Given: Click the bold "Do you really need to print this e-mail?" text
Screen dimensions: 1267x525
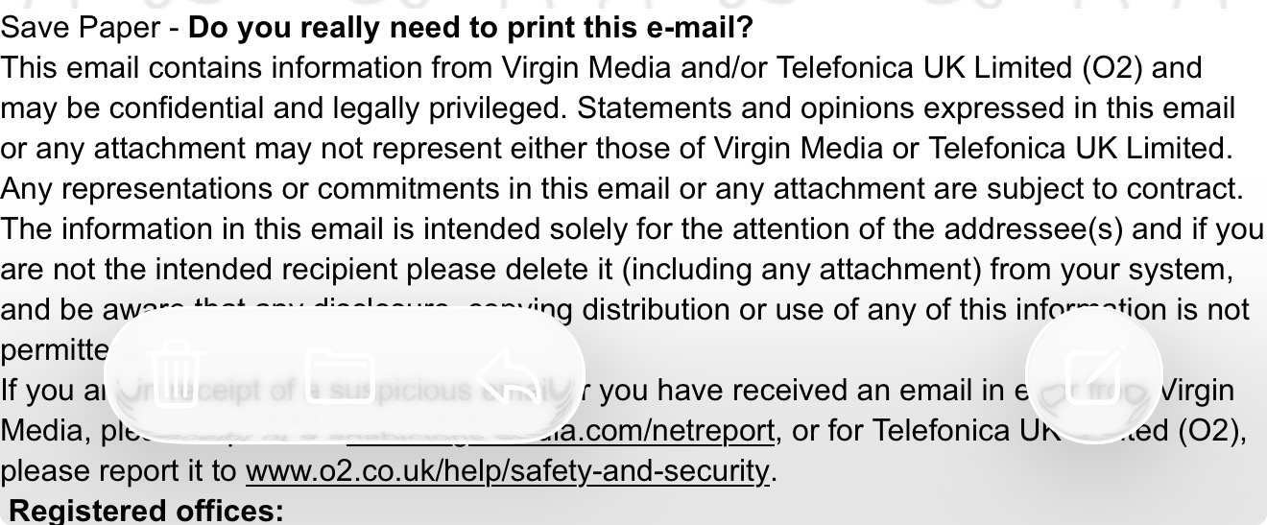Looking at the screenshot, I should click(x=470, y=27).
